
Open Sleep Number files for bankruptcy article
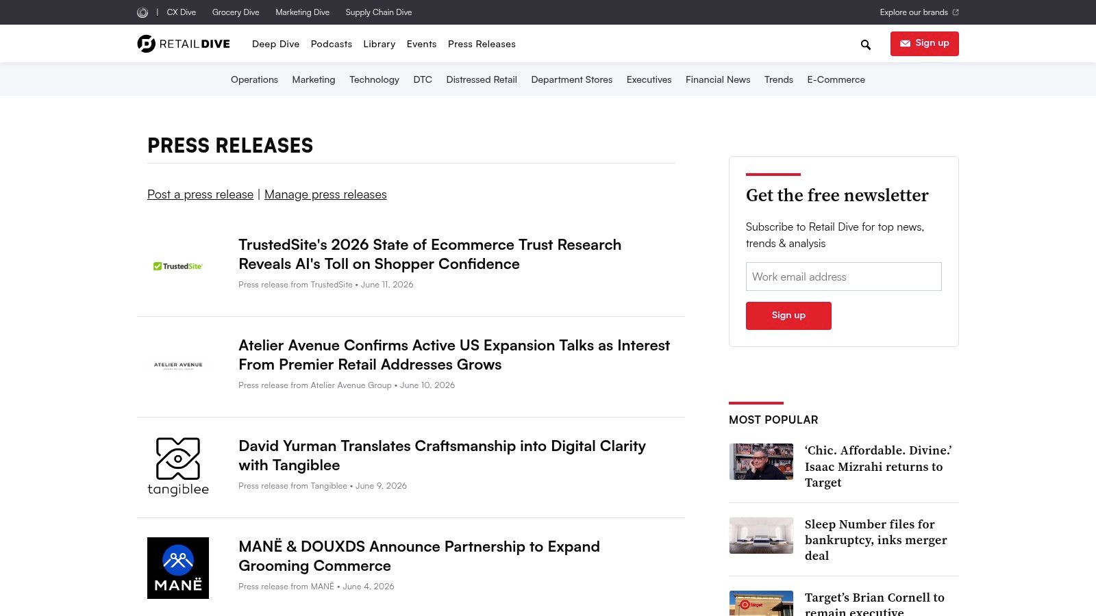pyautogui.click(x=875, y=540)
